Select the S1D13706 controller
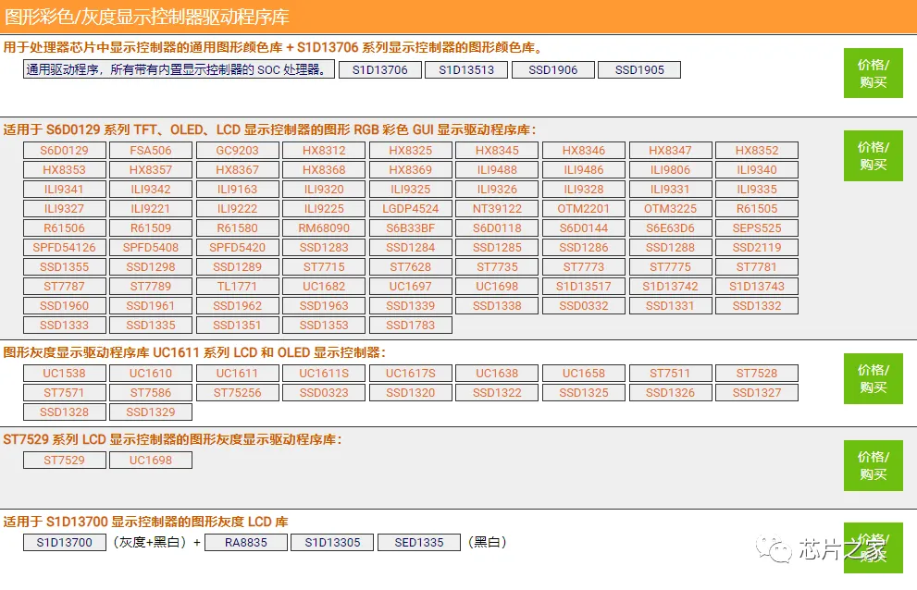Viewport: 917px width, 590px height. [379, 68]
